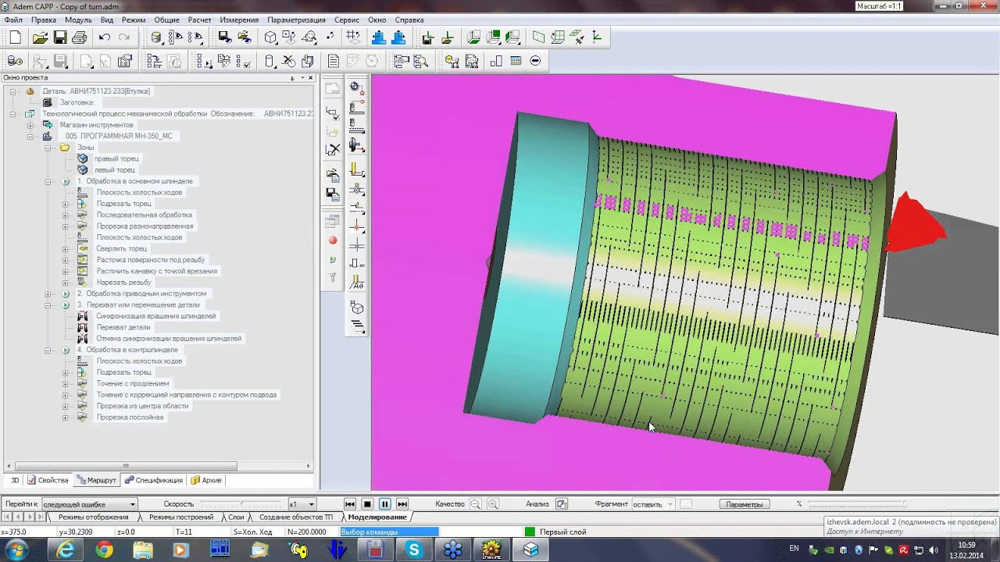The height and width of the screenshot is (562, 1000).
Task: Jump to simulation start
Action: 350,504
